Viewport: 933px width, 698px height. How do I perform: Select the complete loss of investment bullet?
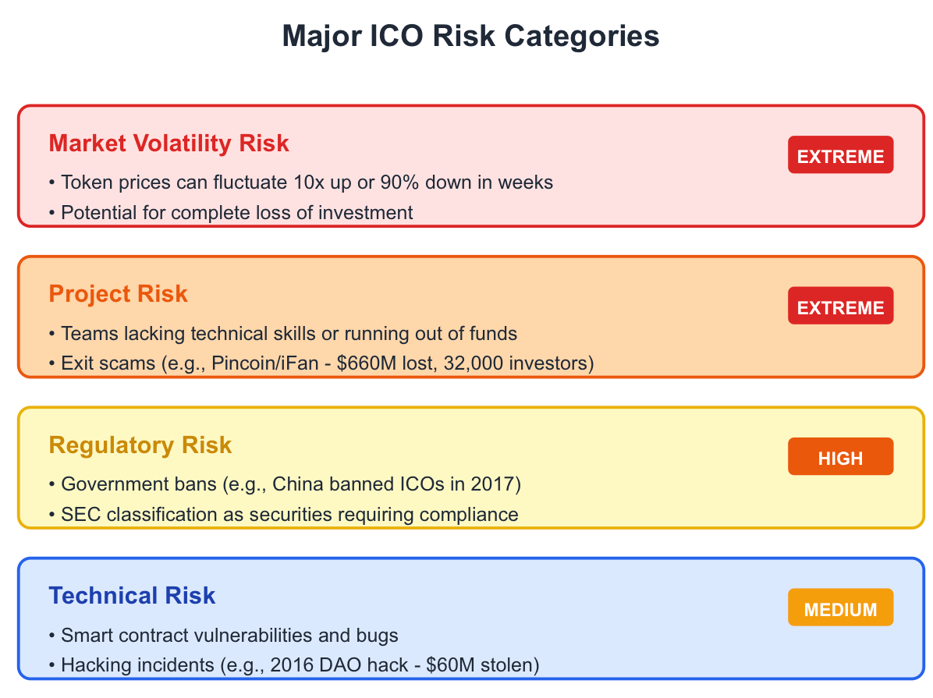pos(230,212)
